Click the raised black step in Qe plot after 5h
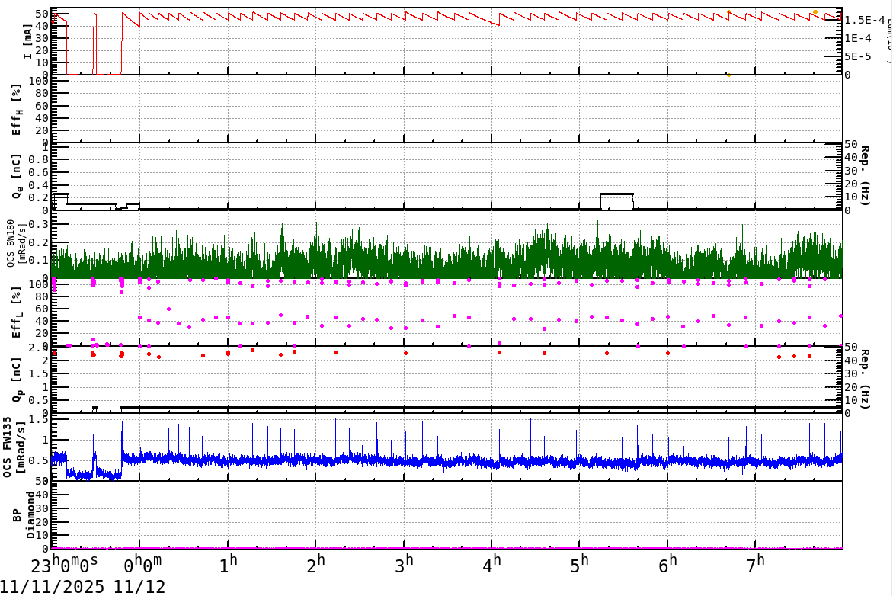Image resolution: width=893 pixels, height=596 pixels. point(616,194)
